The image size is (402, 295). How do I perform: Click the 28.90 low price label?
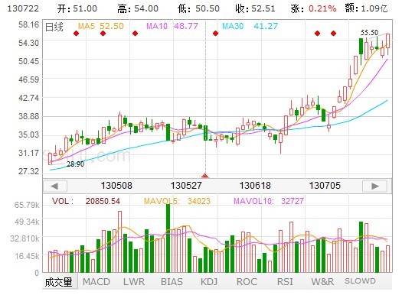click(75, 164)
